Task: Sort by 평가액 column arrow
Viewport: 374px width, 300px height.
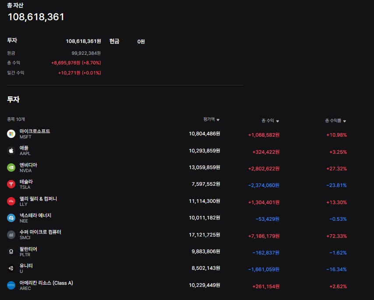Action: click(218, 120)
